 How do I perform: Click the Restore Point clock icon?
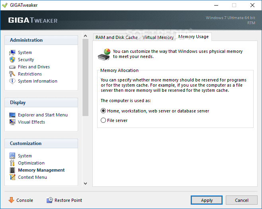tap(50, 200)
